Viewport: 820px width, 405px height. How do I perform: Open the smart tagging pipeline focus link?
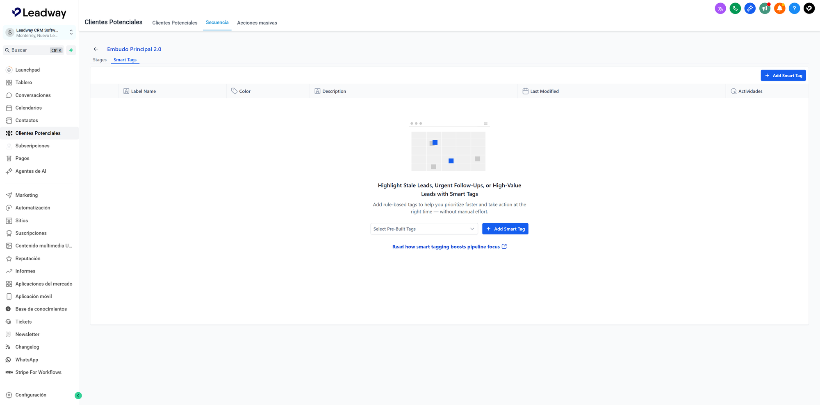pos(449,247)
